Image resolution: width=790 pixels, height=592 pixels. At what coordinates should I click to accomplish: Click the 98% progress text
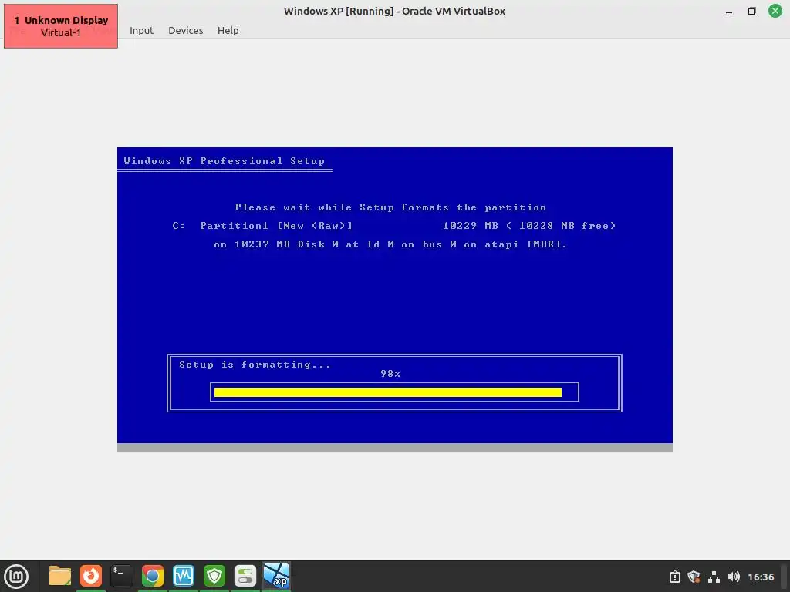[390, 374]
